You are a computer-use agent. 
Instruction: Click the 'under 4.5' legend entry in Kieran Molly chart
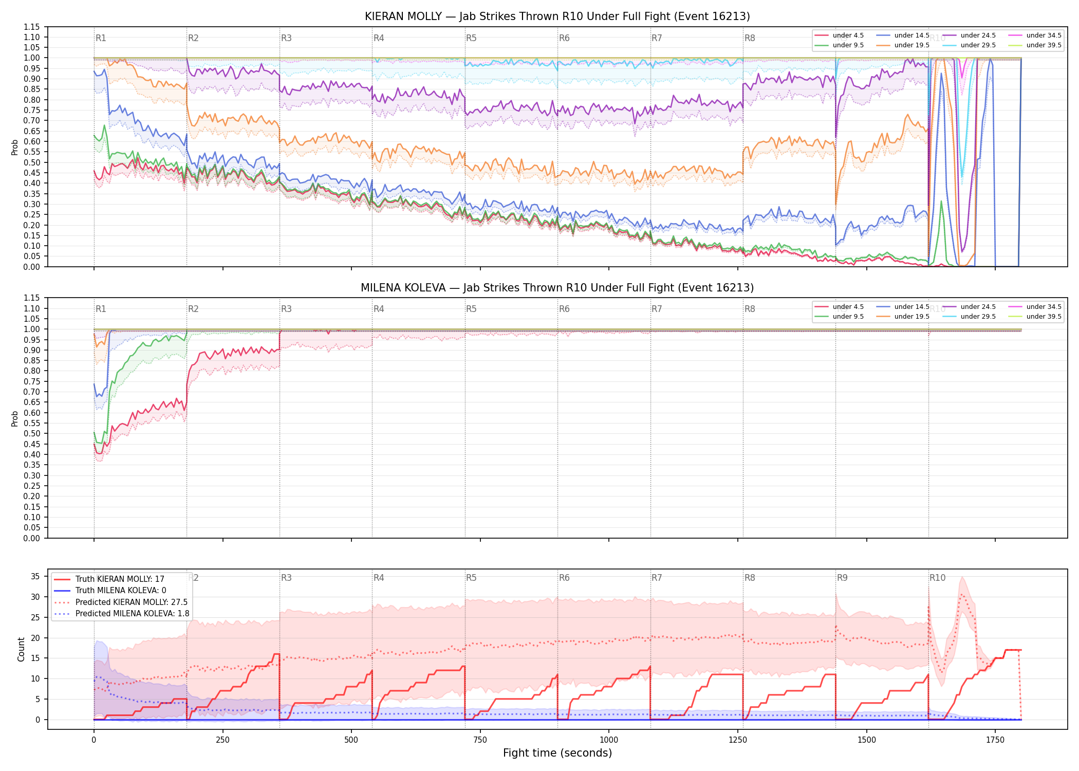point(839,35)
